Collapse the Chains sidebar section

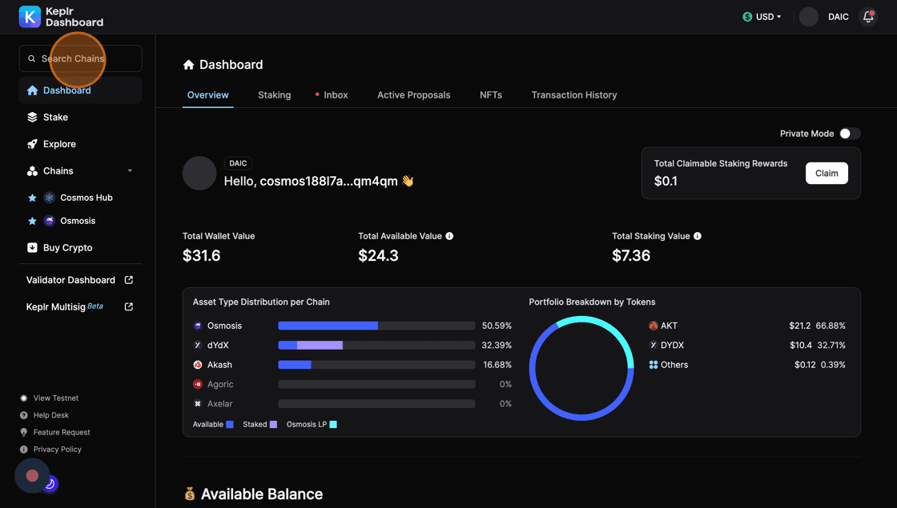[x=130, y=171]
